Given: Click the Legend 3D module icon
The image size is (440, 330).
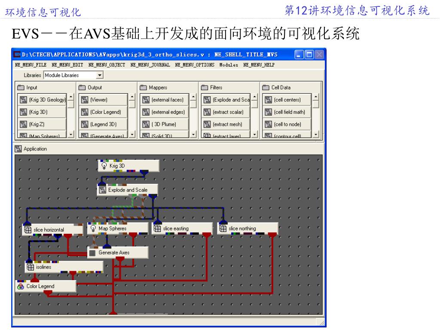Looking at the screenshot, I should point(85,124).
